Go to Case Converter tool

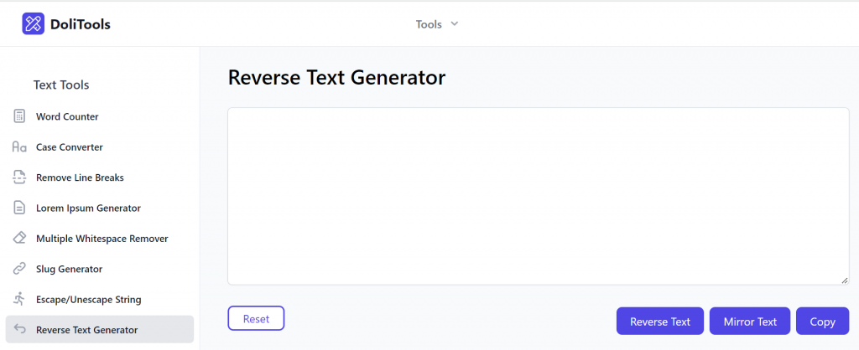70,147
